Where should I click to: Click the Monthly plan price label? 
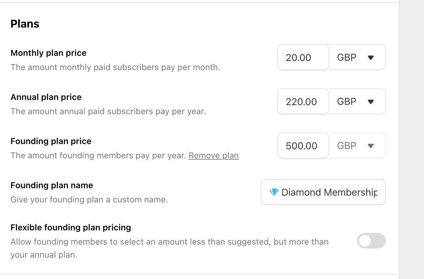coord(49,53)
